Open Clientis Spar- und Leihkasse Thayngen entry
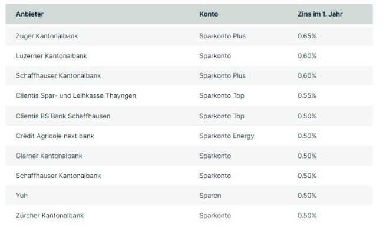Viewport: 383px width, 231px height. [76, 95]
